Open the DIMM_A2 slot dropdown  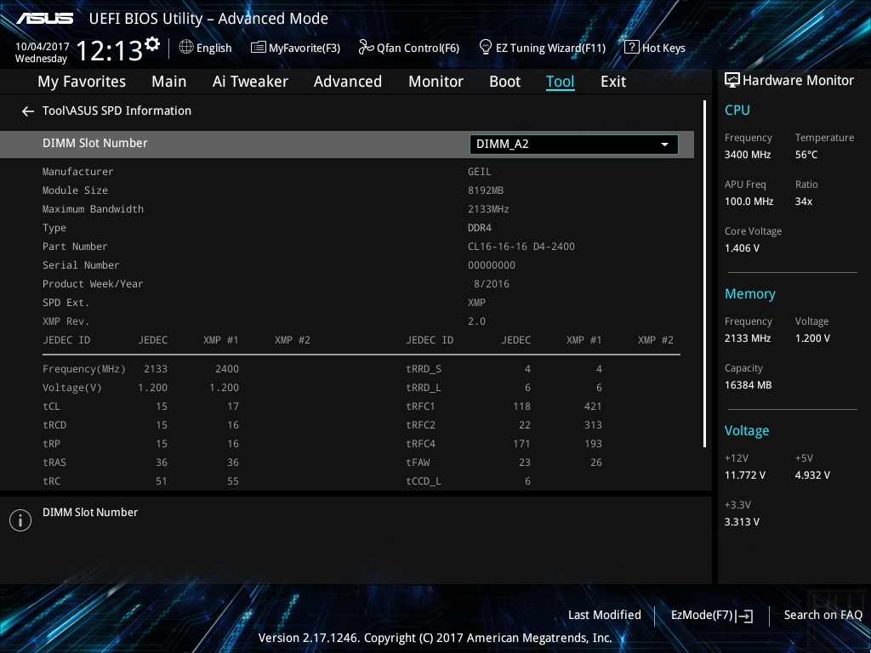(x=574, y=145)
